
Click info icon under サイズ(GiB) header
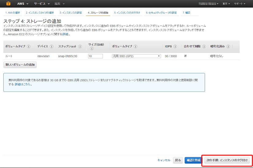pos(92,49)
